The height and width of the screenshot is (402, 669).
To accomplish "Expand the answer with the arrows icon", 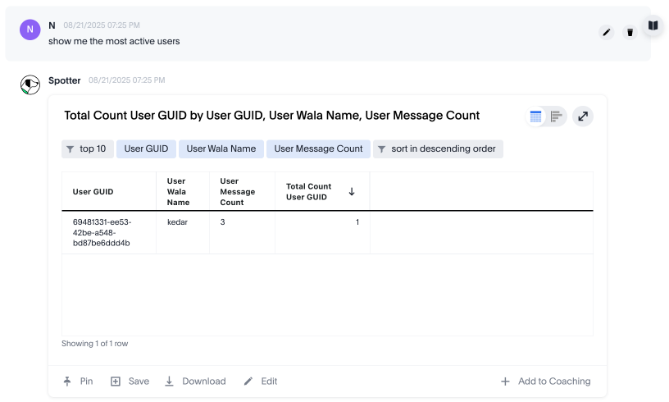I will 582,116.
